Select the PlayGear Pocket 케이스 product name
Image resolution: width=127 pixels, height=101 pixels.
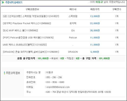(27, 23)
